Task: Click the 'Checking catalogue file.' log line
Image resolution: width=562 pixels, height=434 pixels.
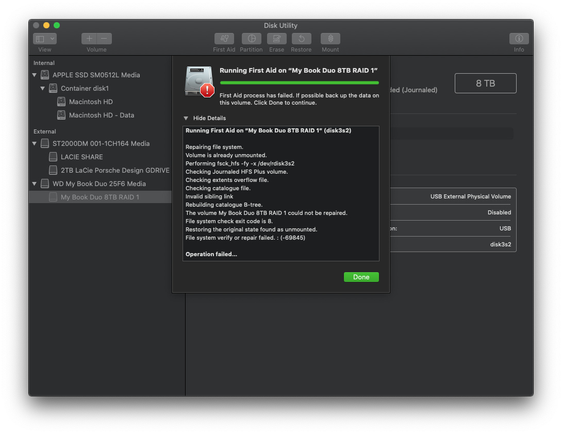Action: [218, 188]
